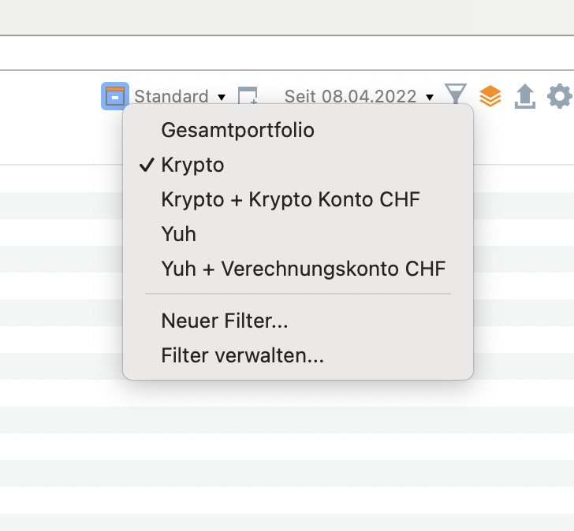
Task: Click the funnel filter icon
Action: (x=456, y=95)
